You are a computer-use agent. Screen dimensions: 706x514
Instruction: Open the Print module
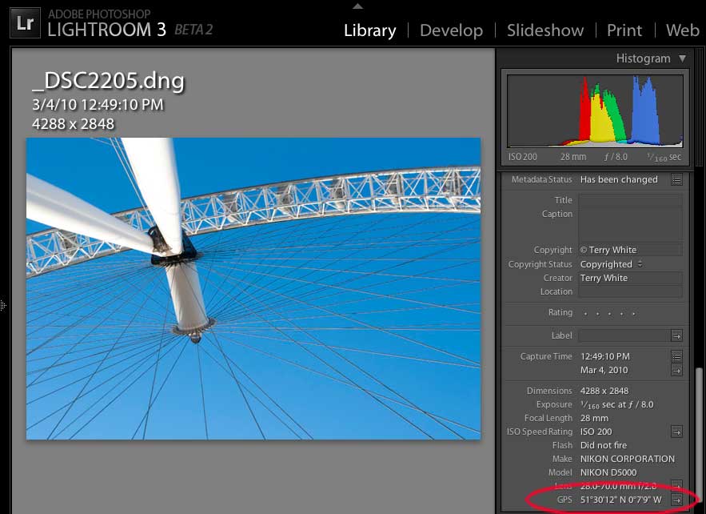(624, 30)
